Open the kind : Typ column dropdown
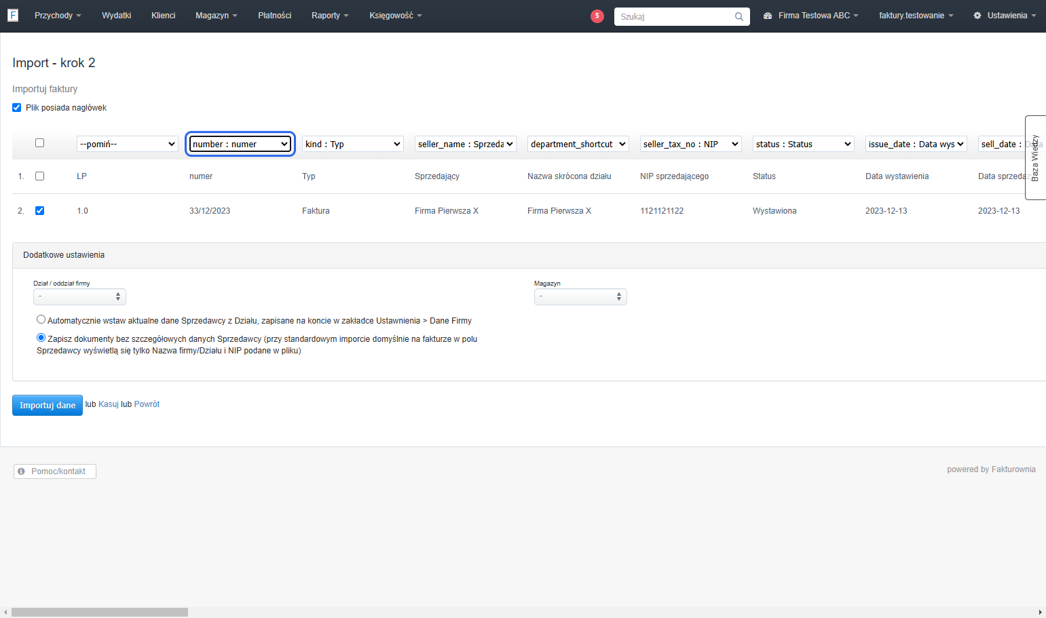This screenshot has height=618, width=1046. 353,144
